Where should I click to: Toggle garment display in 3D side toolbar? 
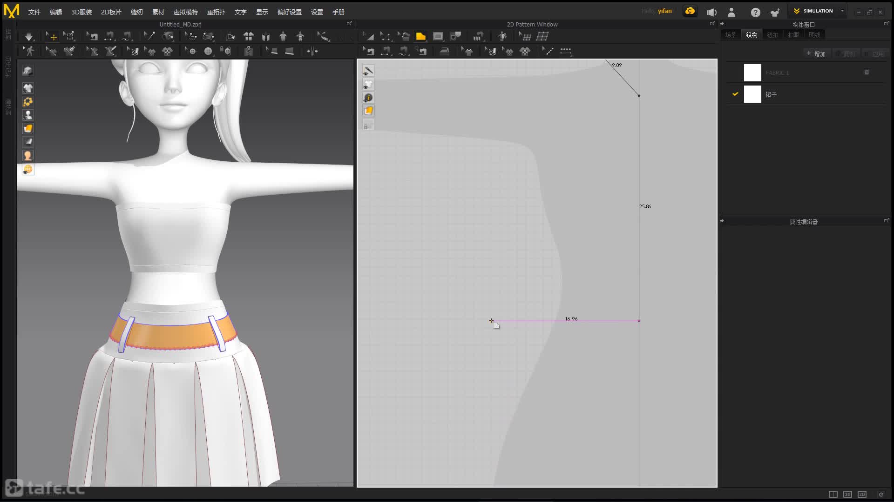tap(28, 88)
